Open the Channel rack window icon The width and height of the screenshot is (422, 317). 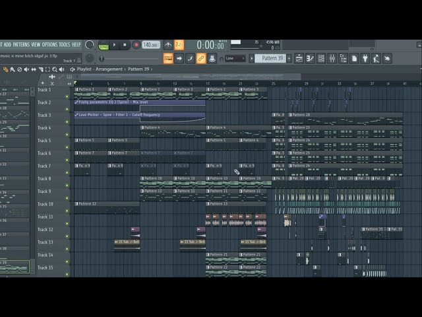321,59
